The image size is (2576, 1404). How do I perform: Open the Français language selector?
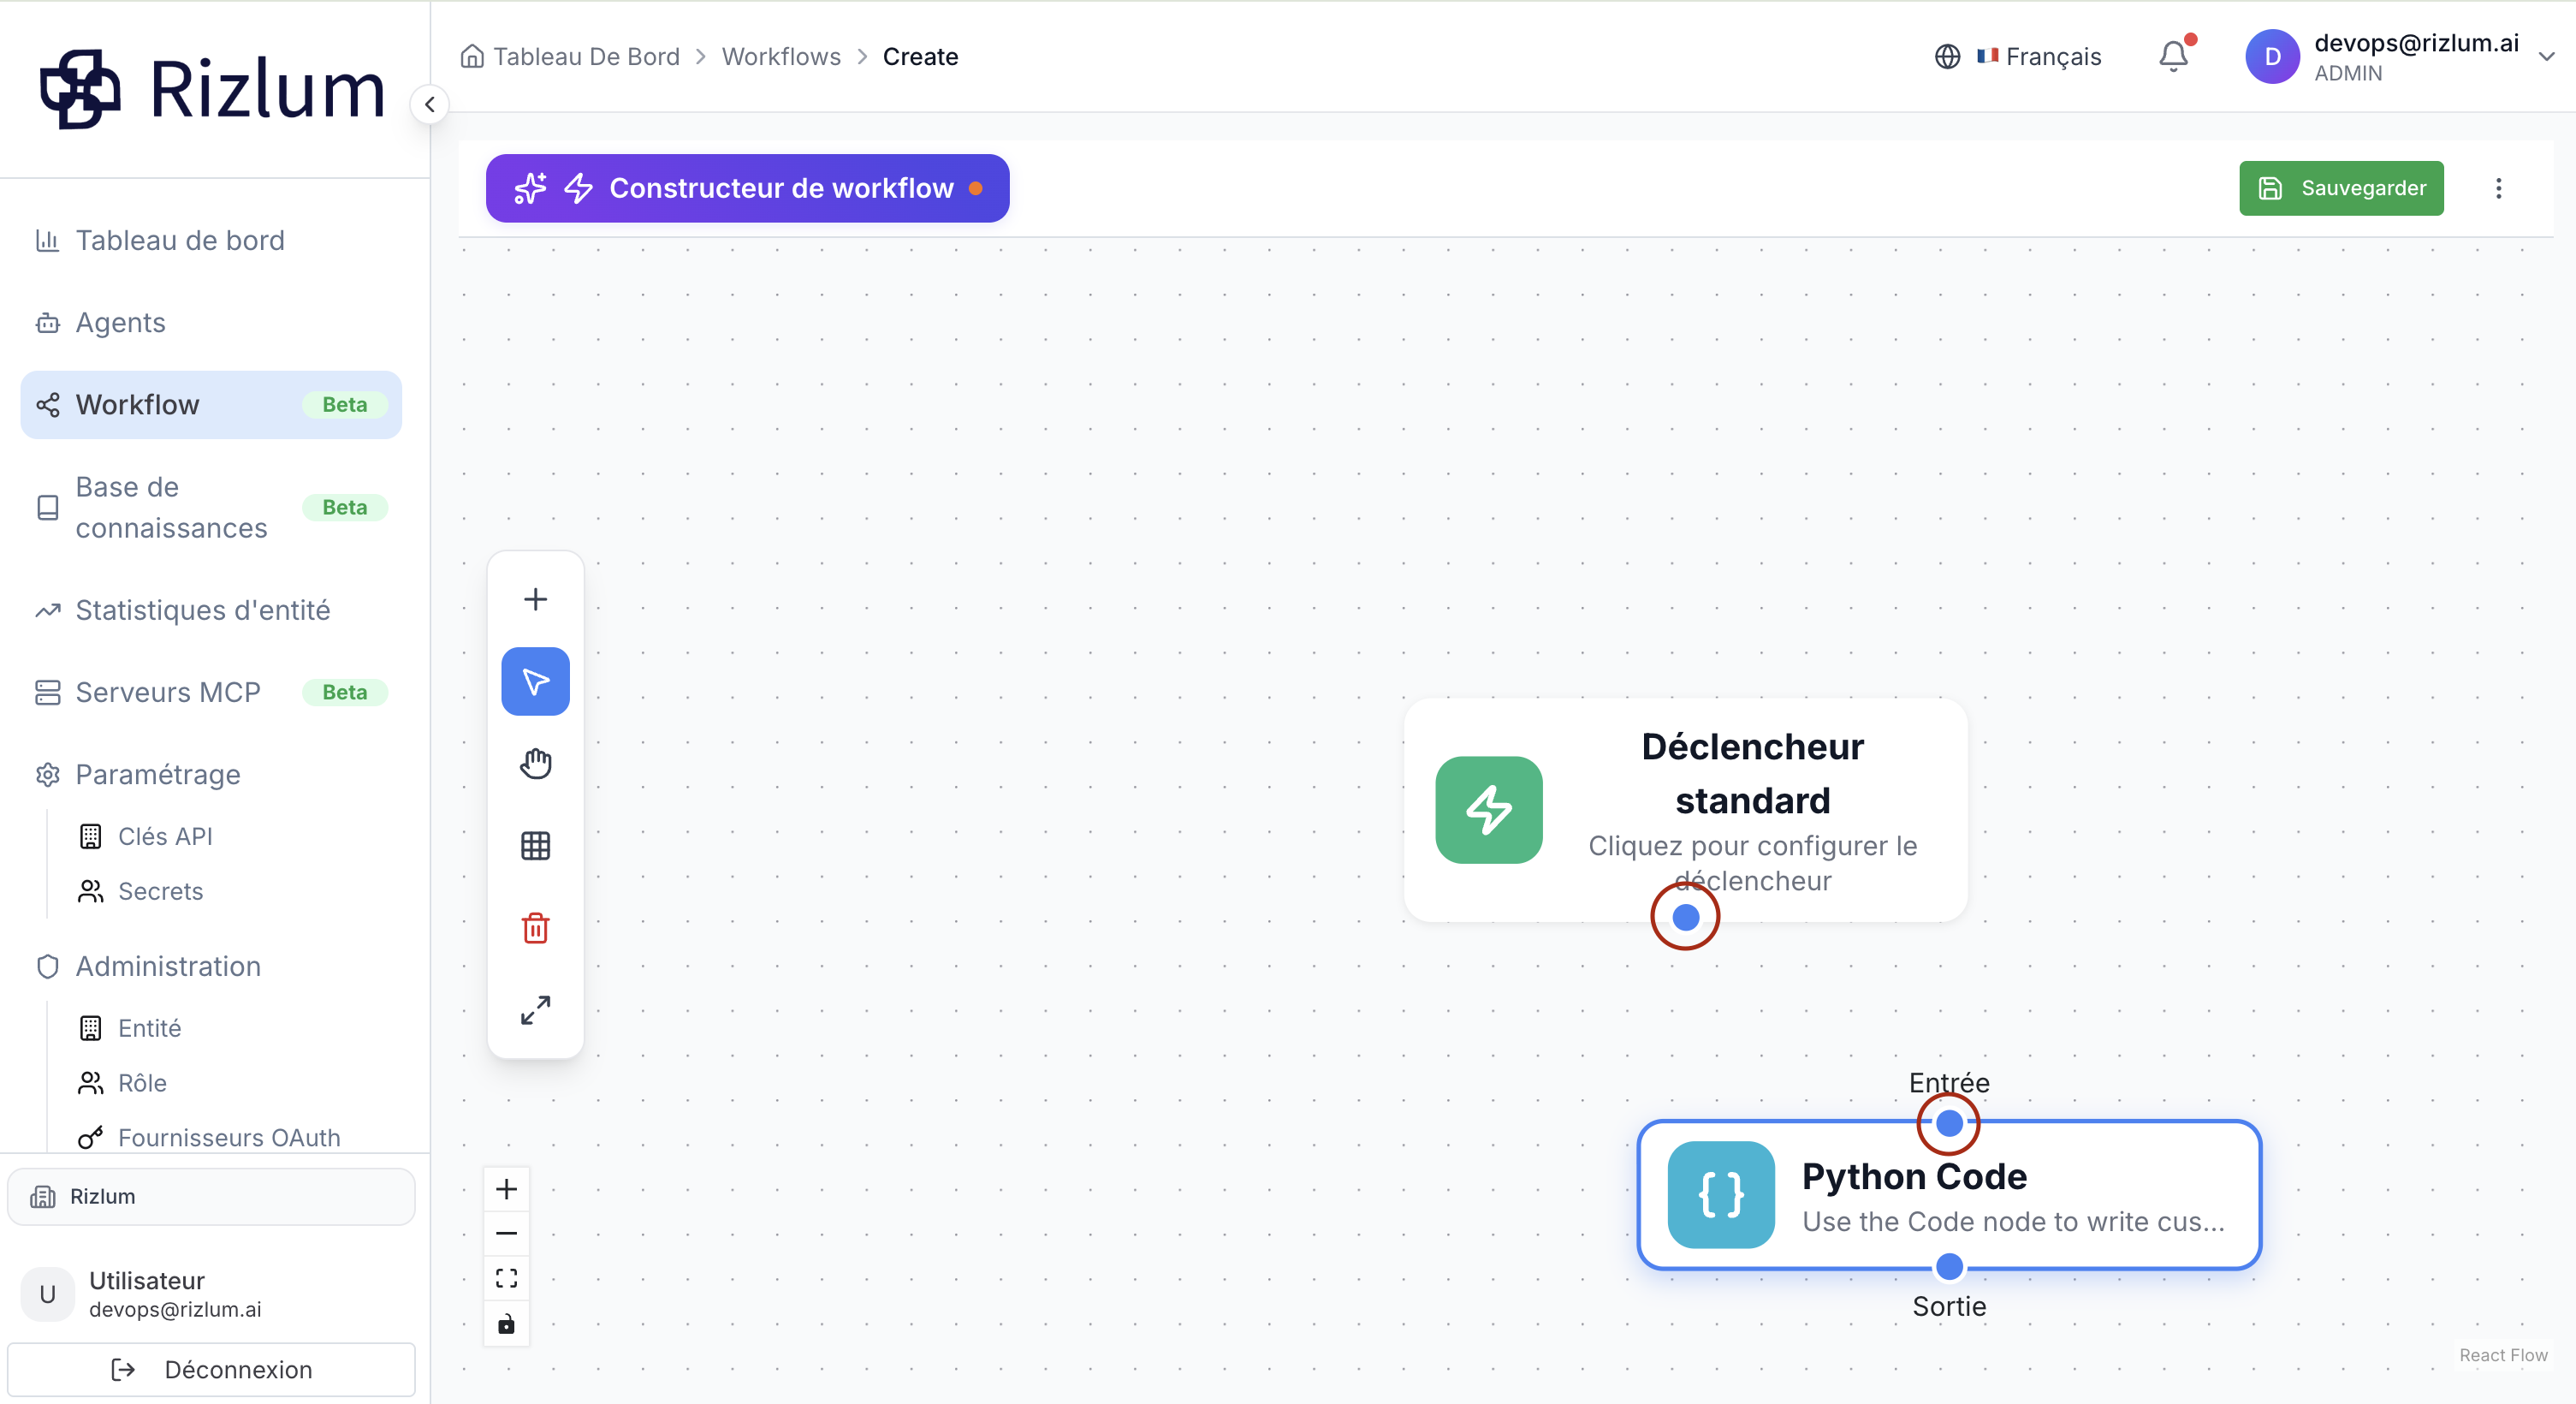click(2018, 57)
